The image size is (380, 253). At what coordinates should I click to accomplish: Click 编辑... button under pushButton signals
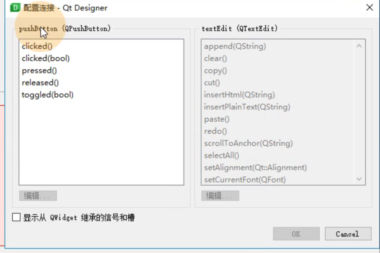[38, 196]
